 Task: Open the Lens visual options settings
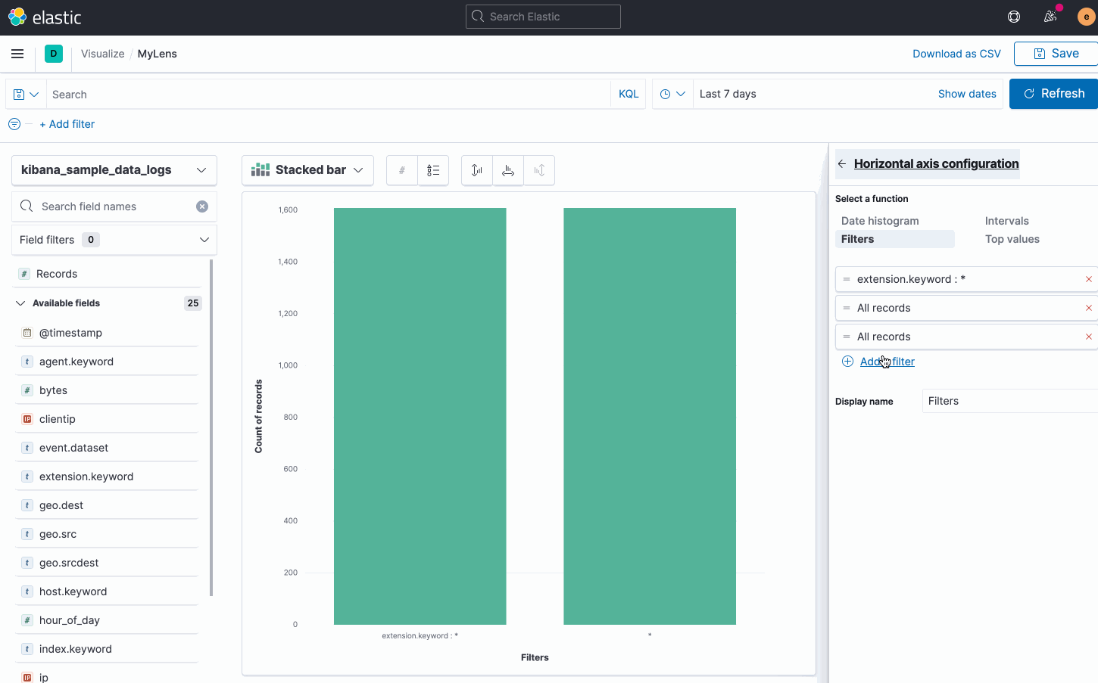coord(401,170)
